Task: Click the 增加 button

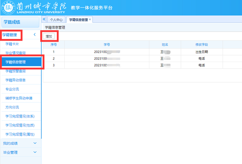Action: coord(49,36)
